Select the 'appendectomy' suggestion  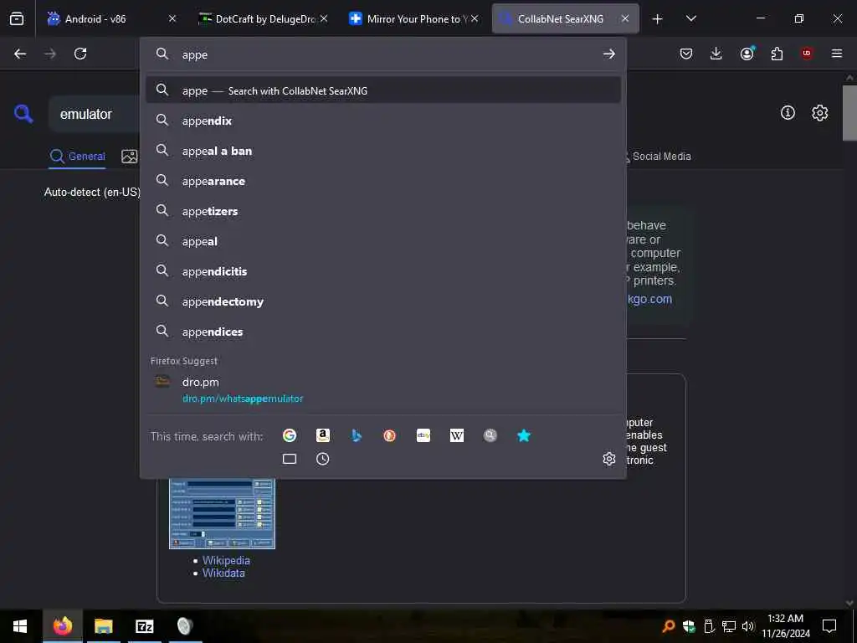[383, 301]
